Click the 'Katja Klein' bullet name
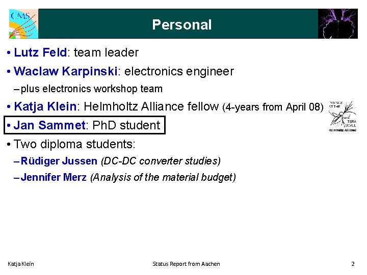 (x=45, y=107)
